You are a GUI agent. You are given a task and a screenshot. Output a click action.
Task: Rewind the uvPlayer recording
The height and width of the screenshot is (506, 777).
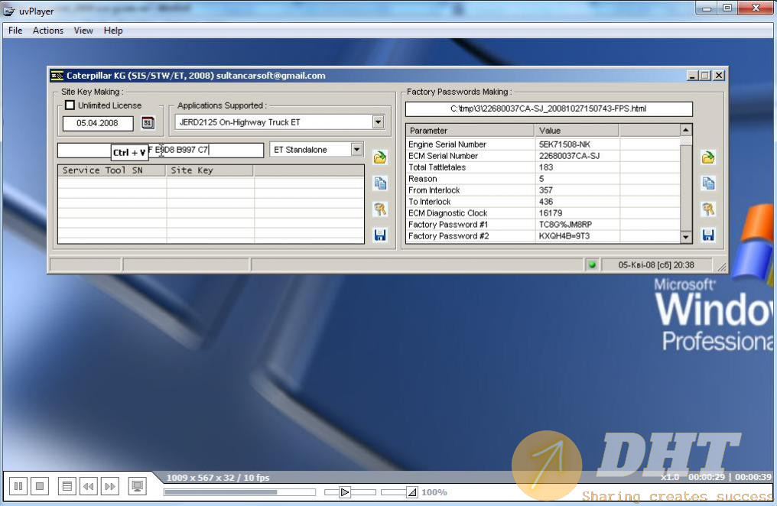(x=88, y=486)
